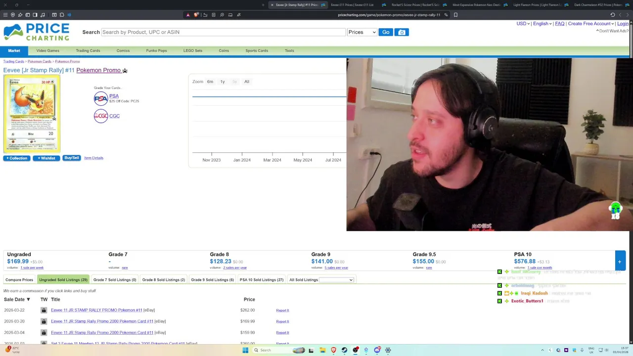633x356 pixels.
Task: Click the CGC grading logo icon
Action: (x=101, y=116)
